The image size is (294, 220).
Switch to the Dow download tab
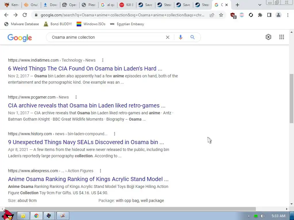[x=51, y=5]
